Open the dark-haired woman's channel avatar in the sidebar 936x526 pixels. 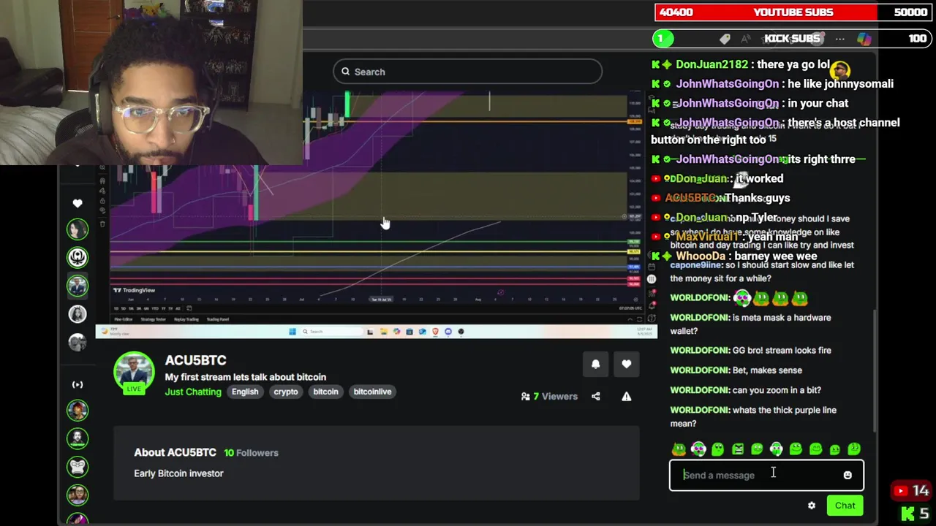coord(78,229)
